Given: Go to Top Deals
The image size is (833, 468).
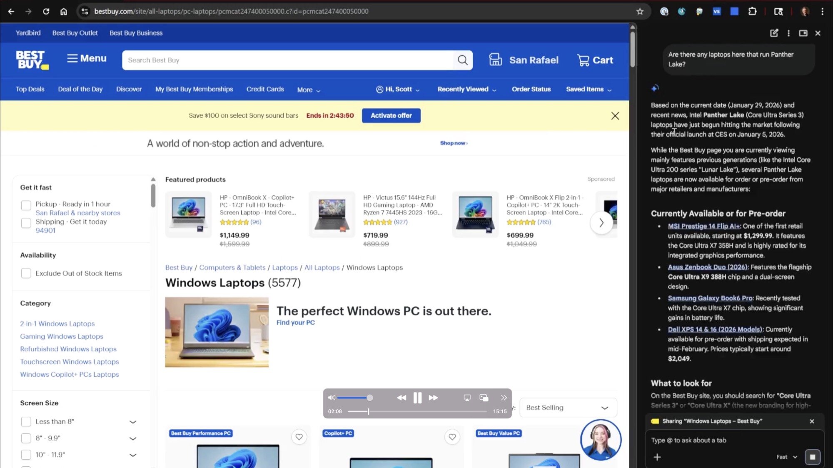Looking at the screenshot, I should point(30,89).
